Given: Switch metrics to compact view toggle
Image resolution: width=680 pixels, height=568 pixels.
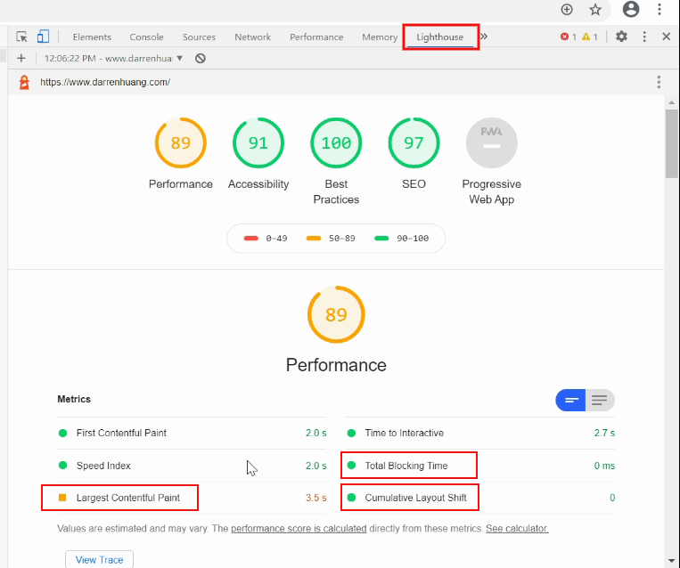Looking at the screenshot, I should 570,400.
